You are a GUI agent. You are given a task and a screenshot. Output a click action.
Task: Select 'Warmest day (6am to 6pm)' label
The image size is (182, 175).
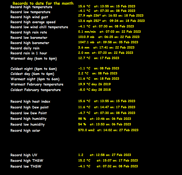pyautogui.click(x=34, y=59)
